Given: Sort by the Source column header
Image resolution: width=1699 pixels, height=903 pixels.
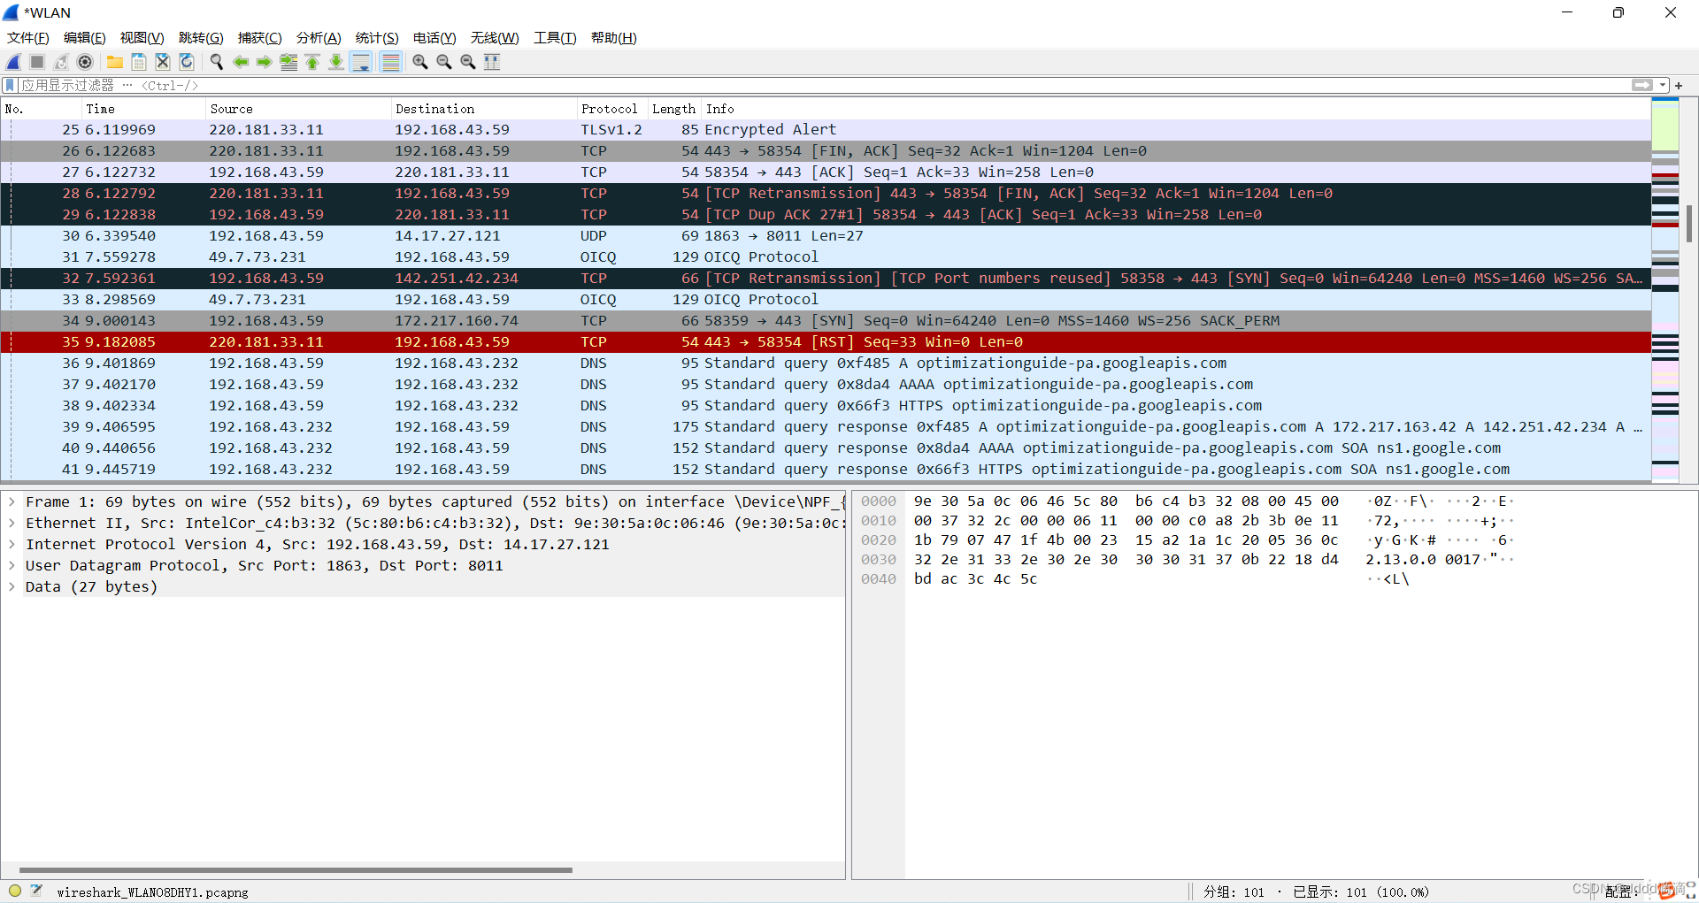Looking at the screenshot, I should [297, 109].
